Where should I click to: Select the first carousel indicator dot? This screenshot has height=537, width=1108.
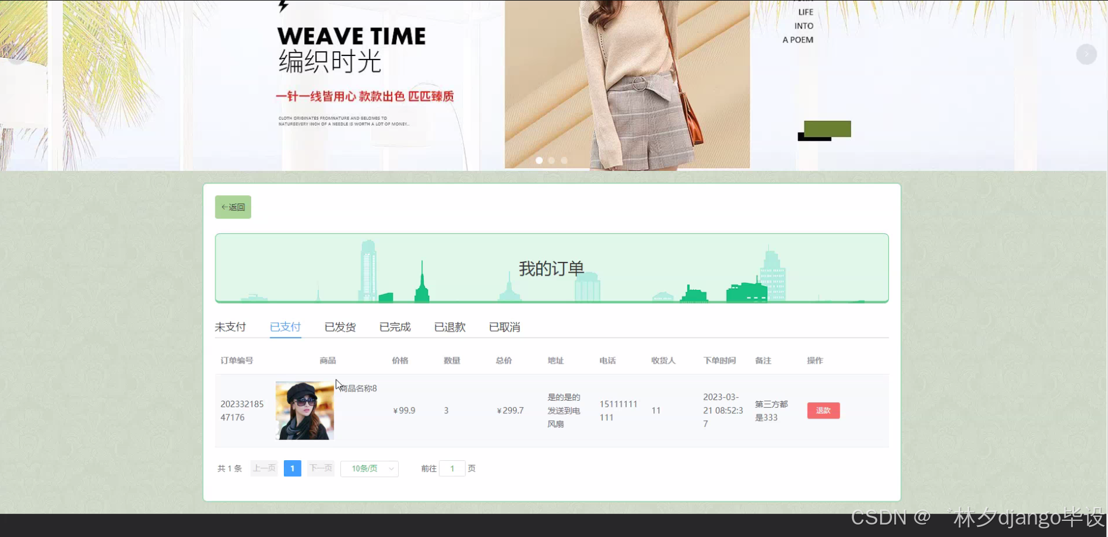[539, 160]
